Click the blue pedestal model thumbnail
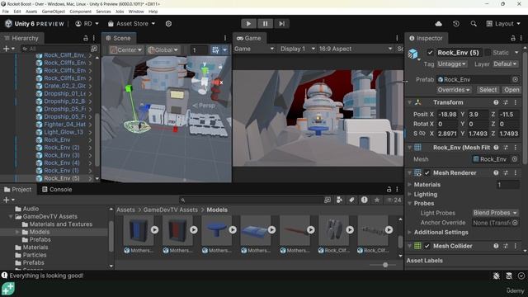528x297 pixels. click(x=216, y=231)
